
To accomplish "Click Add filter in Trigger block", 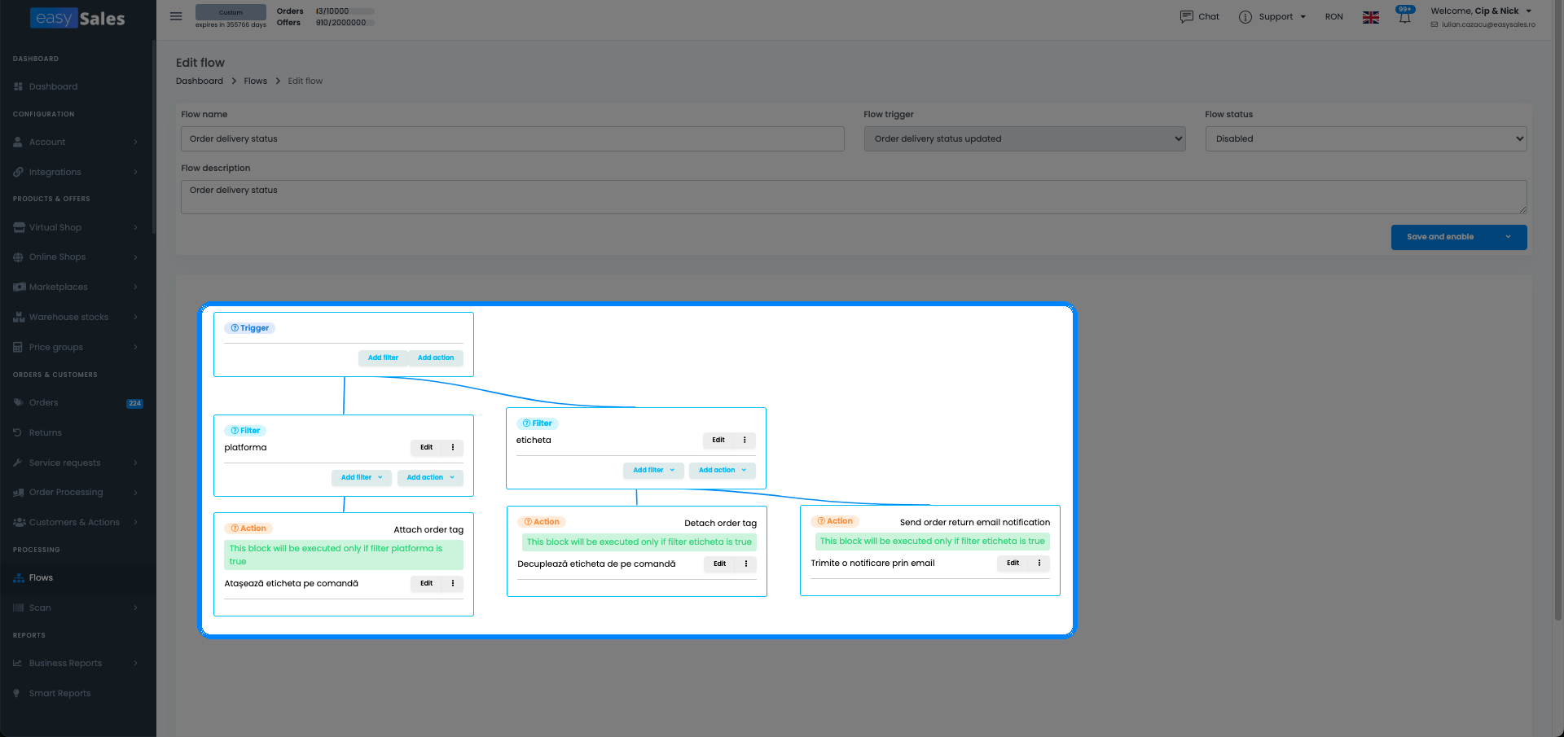I will pos(383,358).
